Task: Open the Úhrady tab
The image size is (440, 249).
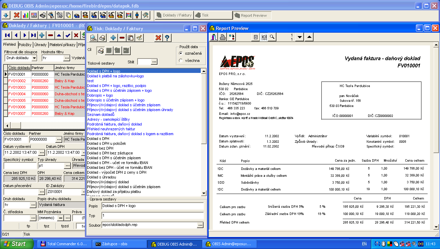Action: [x=41, y=45]
